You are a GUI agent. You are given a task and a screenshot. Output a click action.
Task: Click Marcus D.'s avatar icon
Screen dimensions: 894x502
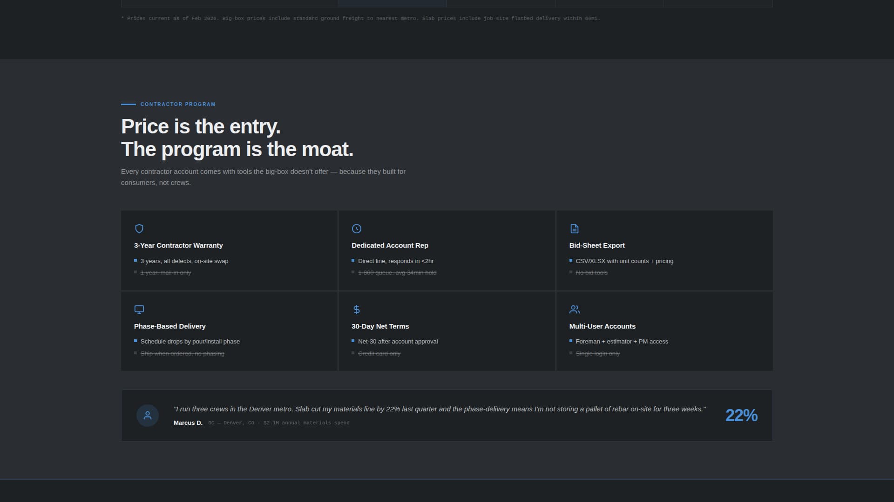coord(148,416)
